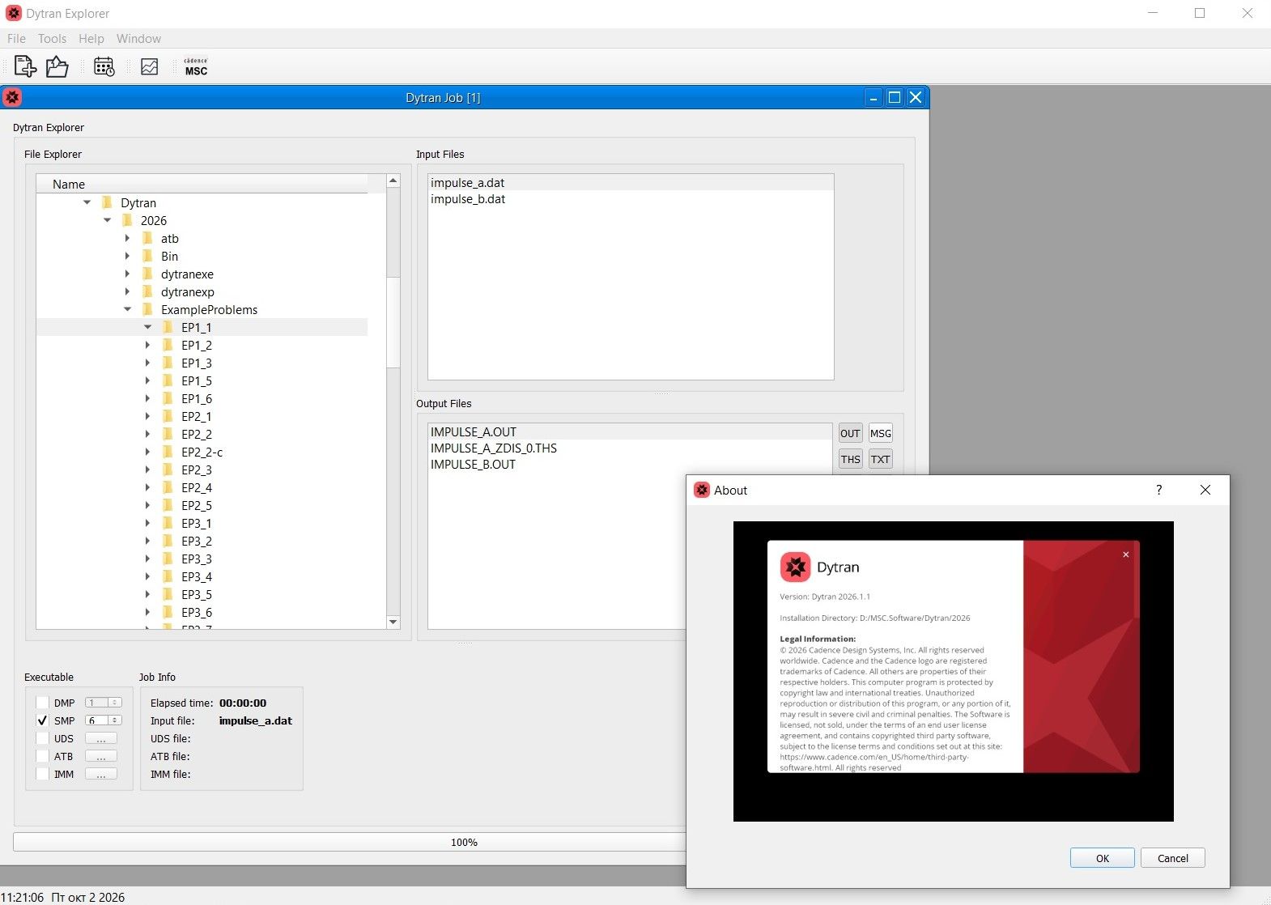Viewport: 1271px width, 905px height.
Task: Expand the atb folder
Action: (127, 238)
